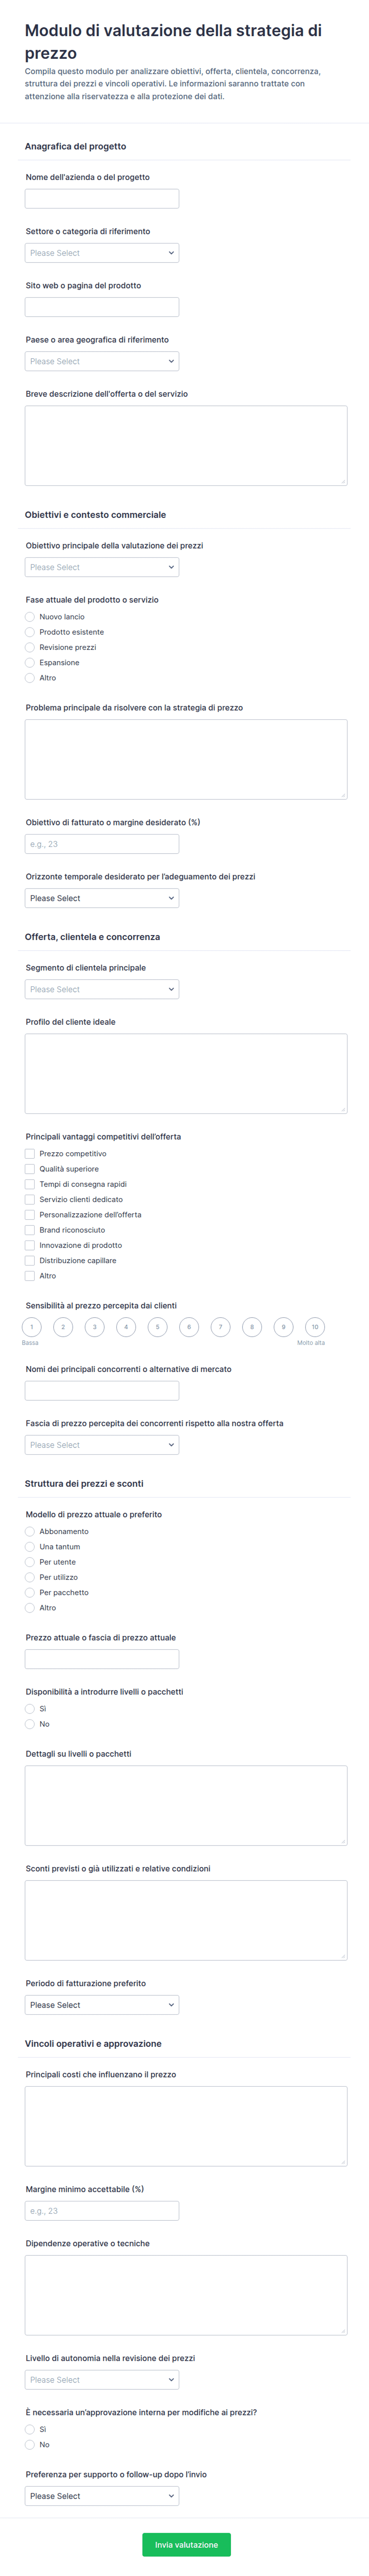Select Abbonamento pricing model radio
This screenshot has width=369, height=2576.
tap(30, 1531)
